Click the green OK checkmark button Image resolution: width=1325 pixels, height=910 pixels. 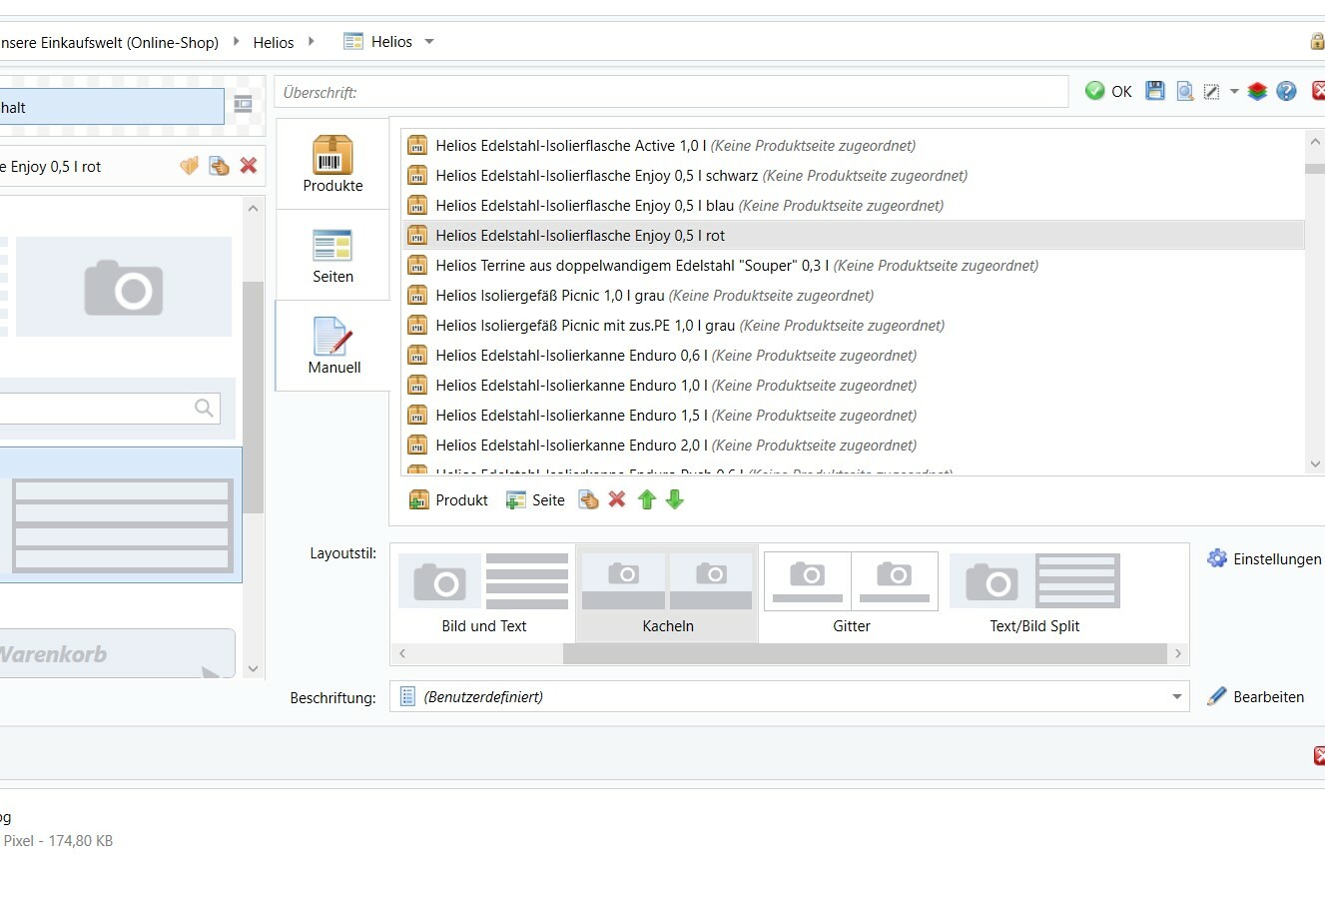coord(1108,91)
